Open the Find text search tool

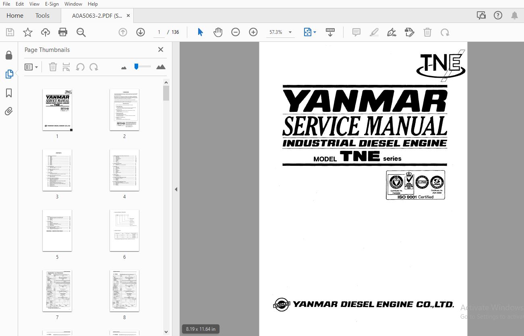[x=81, y=32]
